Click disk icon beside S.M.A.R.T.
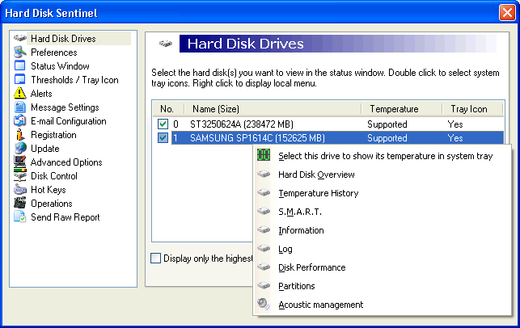The height and width of the screenshot is (328, 520). tap(264, 211)
